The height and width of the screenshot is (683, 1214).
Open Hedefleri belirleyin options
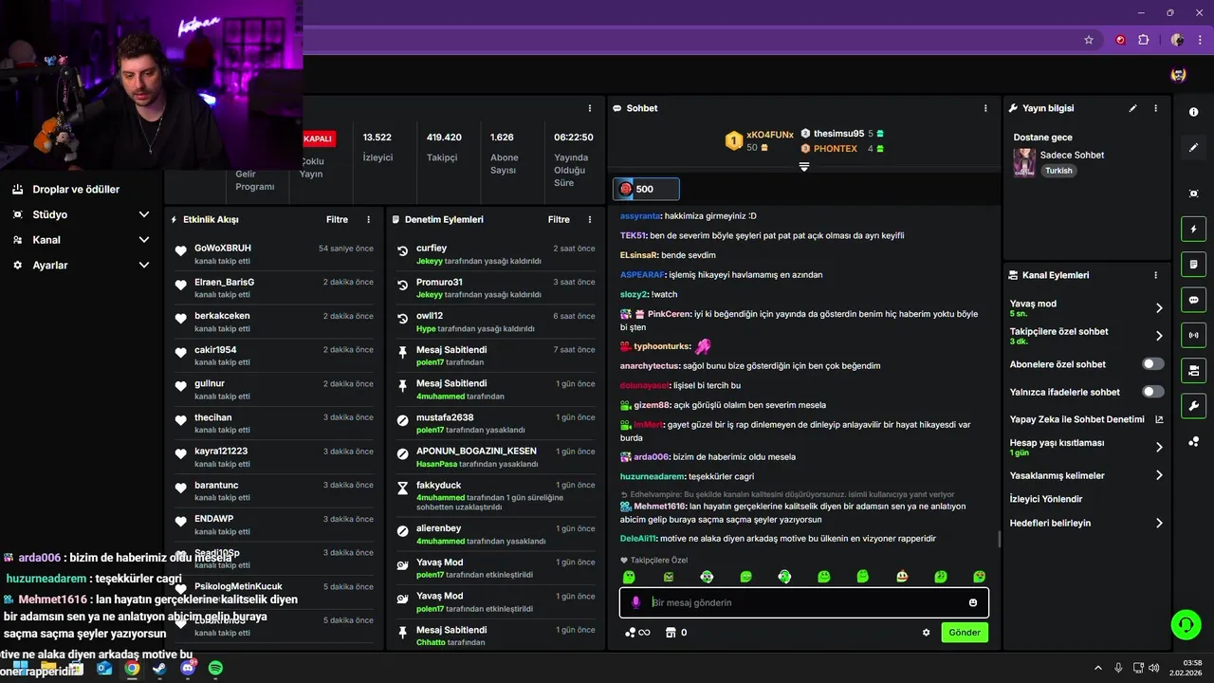[x=1087, y=523]
